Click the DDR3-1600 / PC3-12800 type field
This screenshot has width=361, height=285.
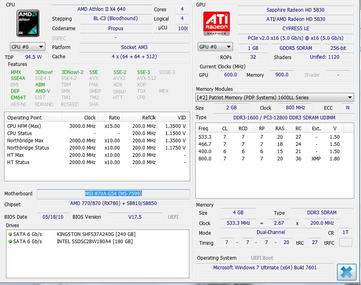284,117
